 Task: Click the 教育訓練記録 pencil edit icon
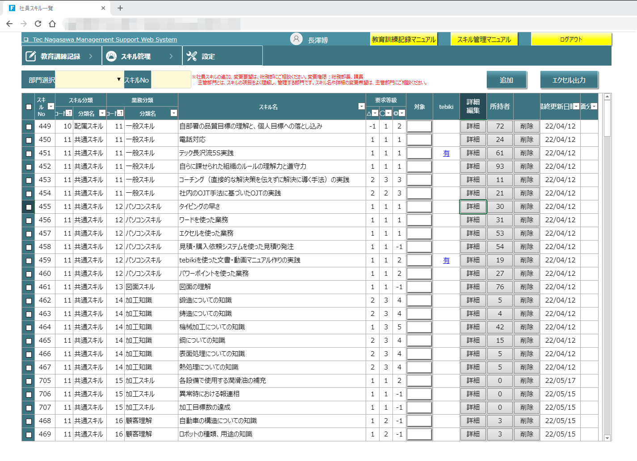coord(30,56)
